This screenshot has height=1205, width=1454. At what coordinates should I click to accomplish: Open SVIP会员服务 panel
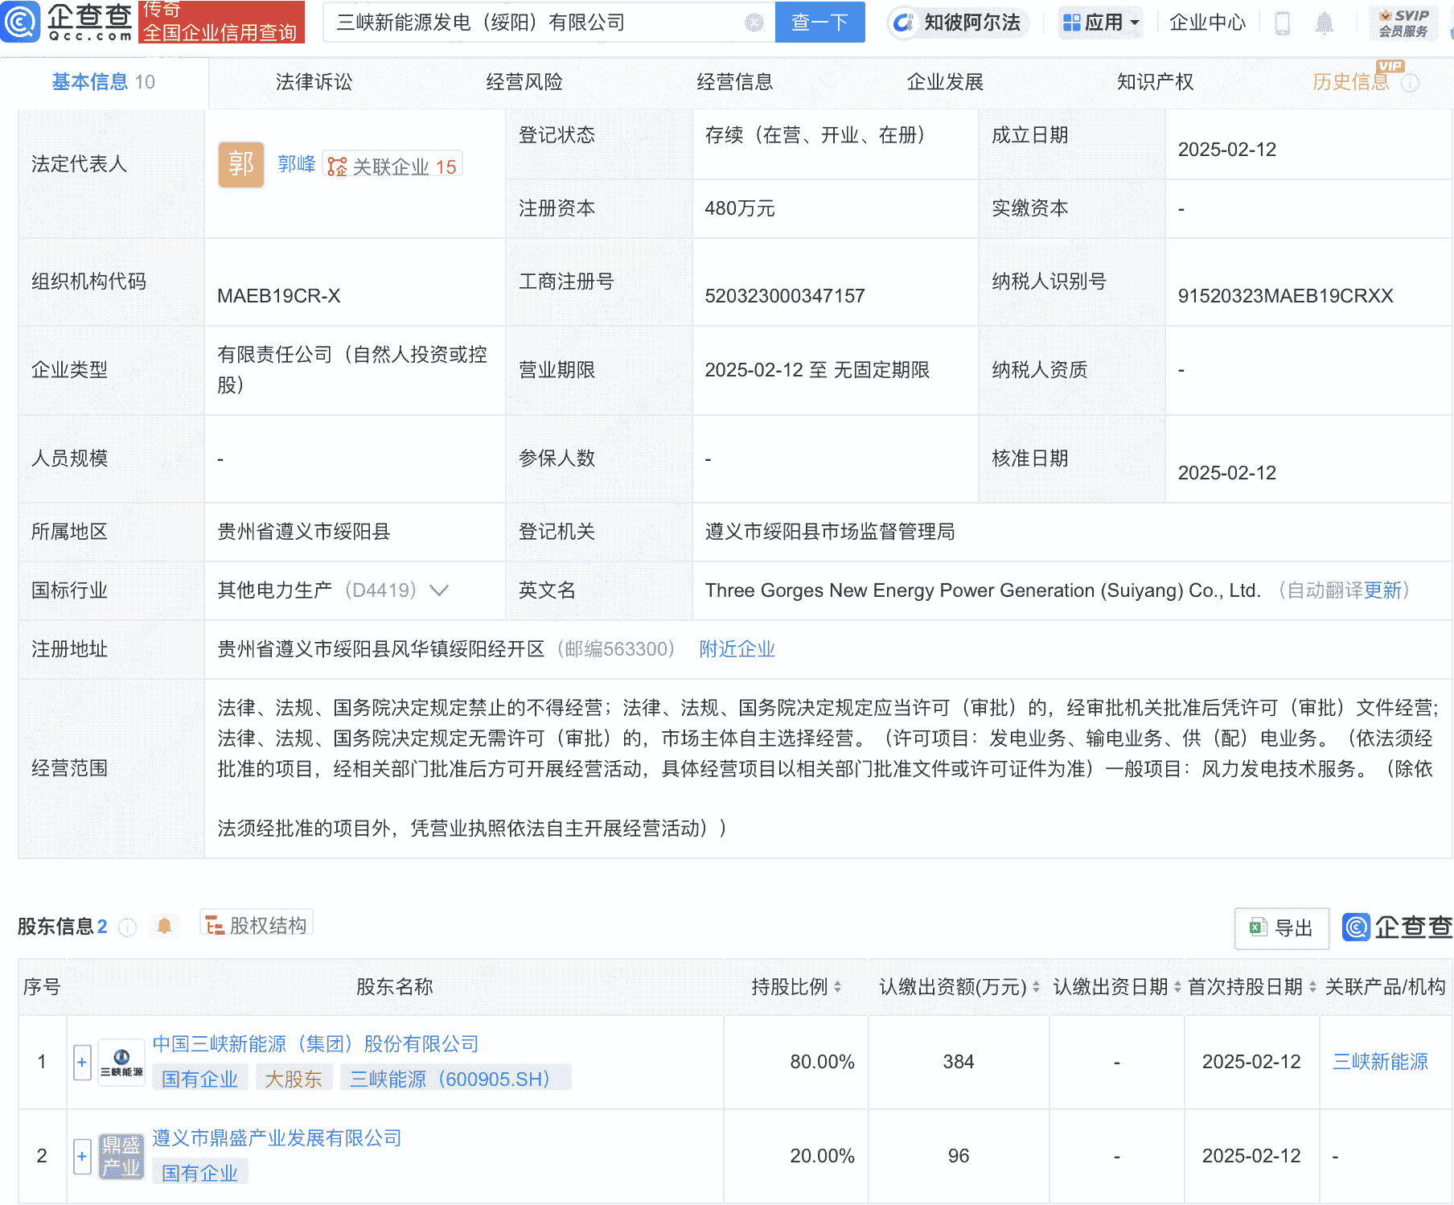coord(1403,23)
